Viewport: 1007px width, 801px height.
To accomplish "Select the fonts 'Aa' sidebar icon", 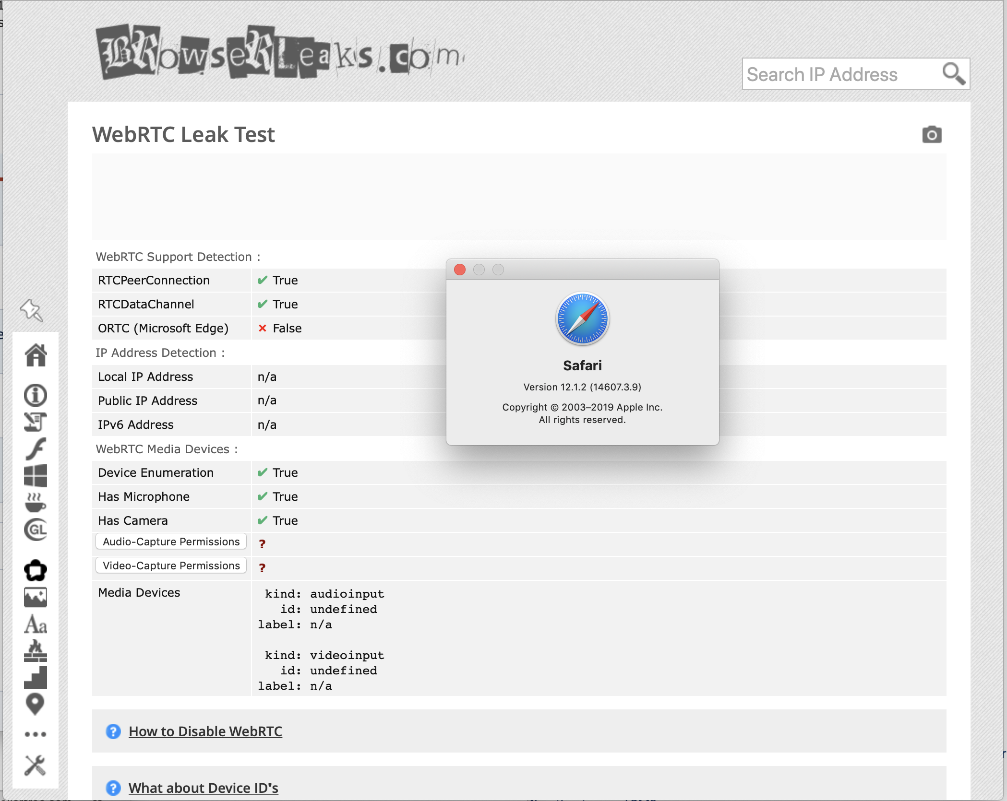I will (x=36, y=624).
